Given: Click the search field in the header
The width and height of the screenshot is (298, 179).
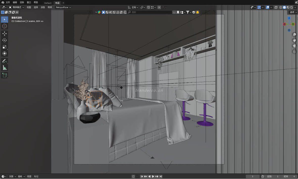Looking at the screenshot, I should coord(150,12).
